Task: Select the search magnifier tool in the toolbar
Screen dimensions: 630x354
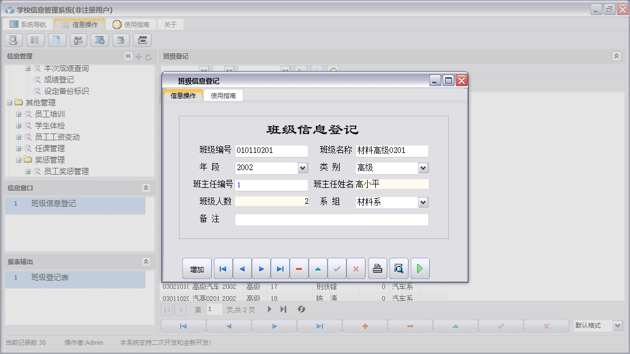Action: click(x=13, y=40)
